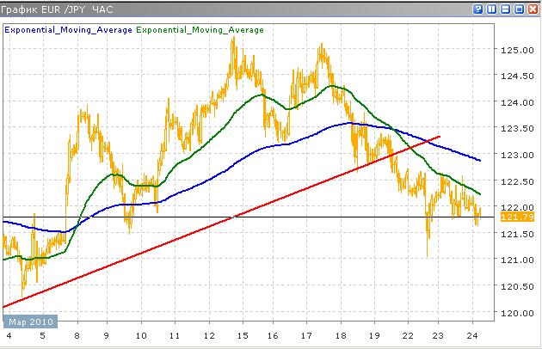Click the blue question mark help icon
Viewport: 542px width, 349px height.
[477, 9]
